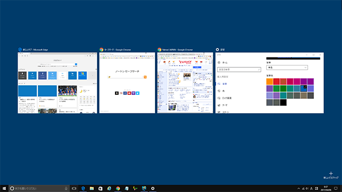Pick the bright red background color swatch

coord(276,81)
